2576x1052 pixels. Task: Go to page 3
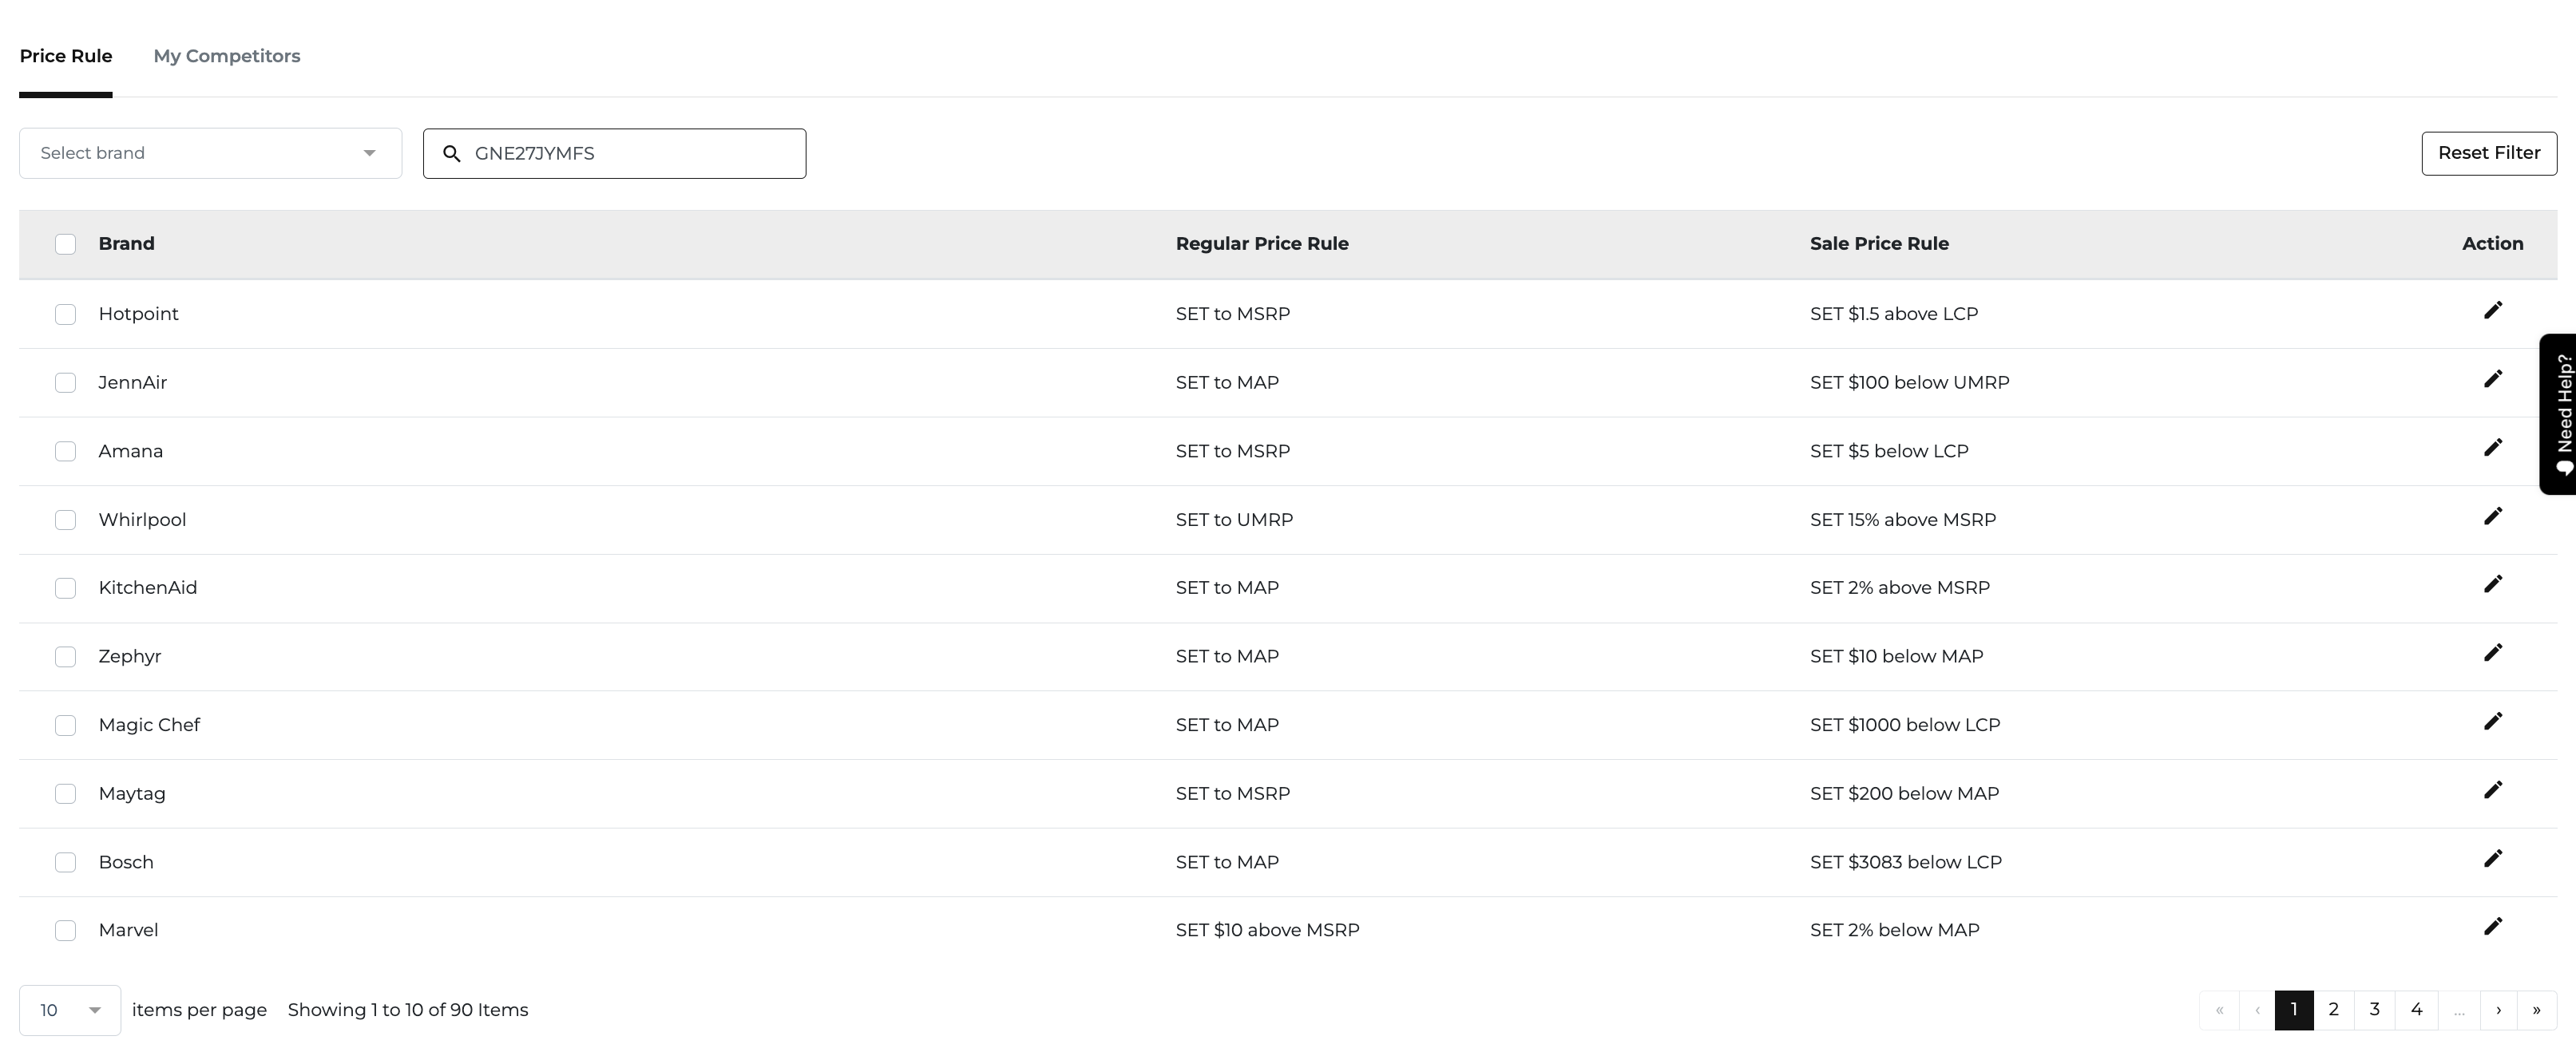(2375, 1010)
